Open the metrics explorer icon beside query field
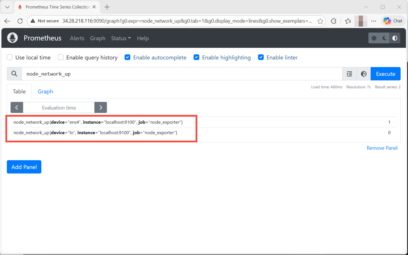The height and width of the screenshot is (255, 408). [349, 74]
